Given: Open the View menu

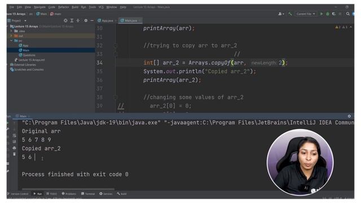Looking at the screenshot, I should [x=28, y=7].
